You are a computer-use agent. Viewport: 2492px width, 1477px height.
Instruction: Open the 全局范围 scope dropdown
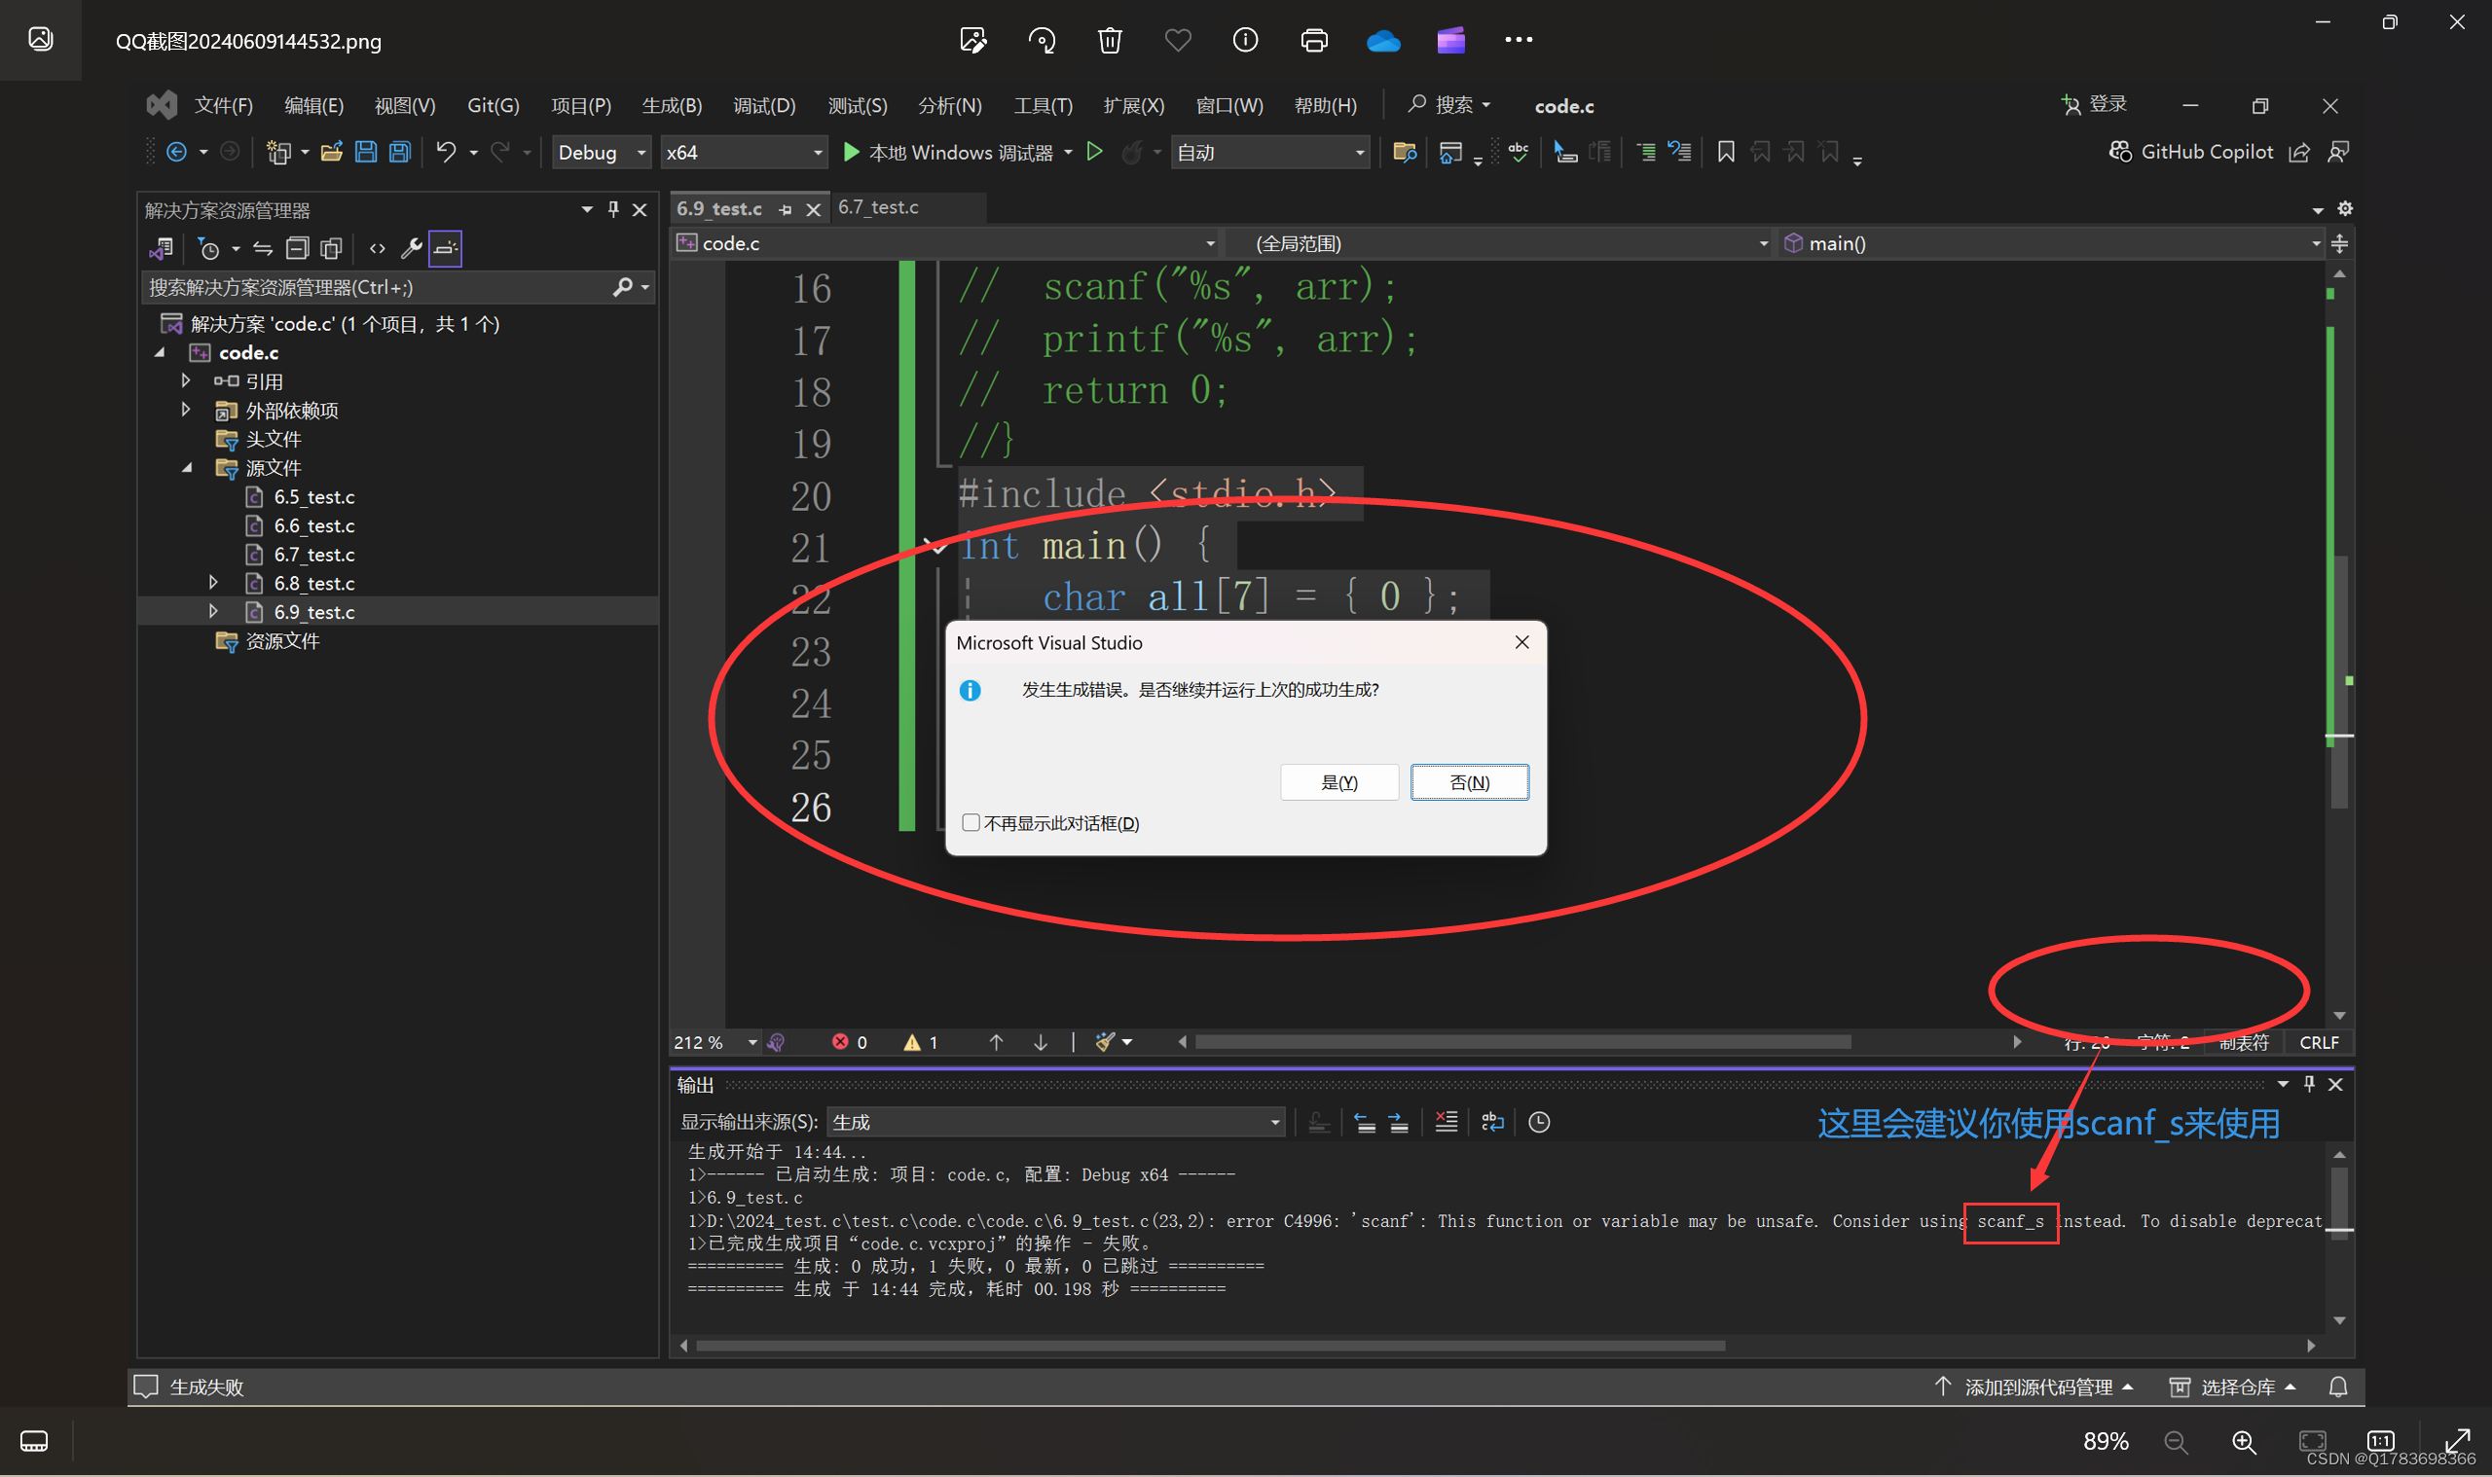click(1498, 243)
